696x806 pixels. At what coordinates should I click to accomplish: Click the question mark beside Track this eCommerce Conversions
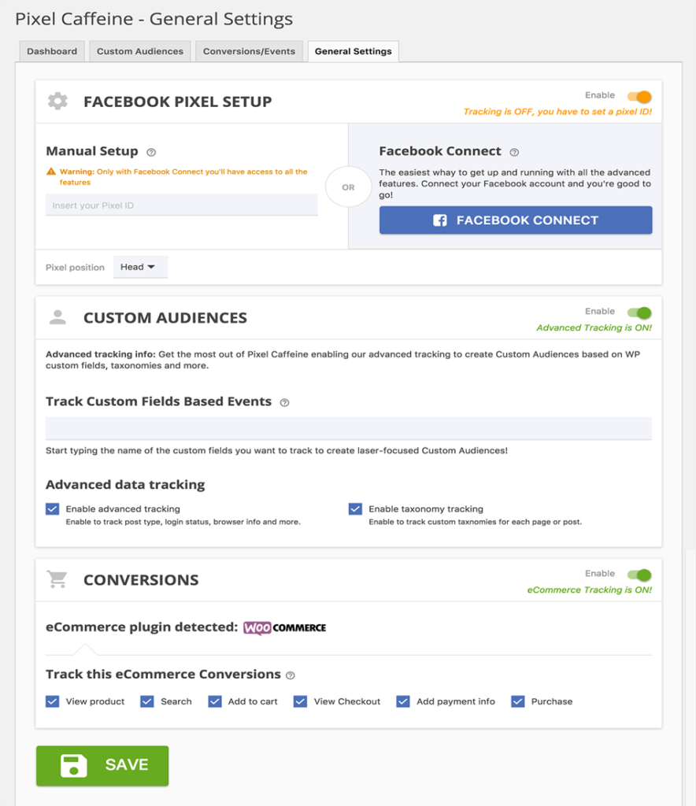290,675
